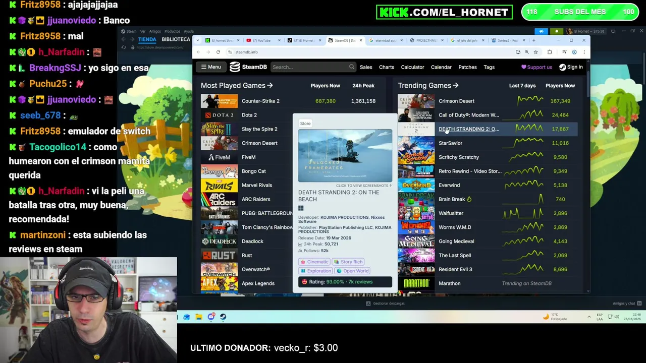The image size is (646, 363).
Task: Open a new browser tab
Action: pos(533,40)
